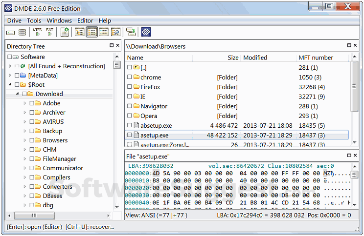Click the FAT search toolbar icon
The height and width of the screenshot is (236, 364).
[50, 32]
